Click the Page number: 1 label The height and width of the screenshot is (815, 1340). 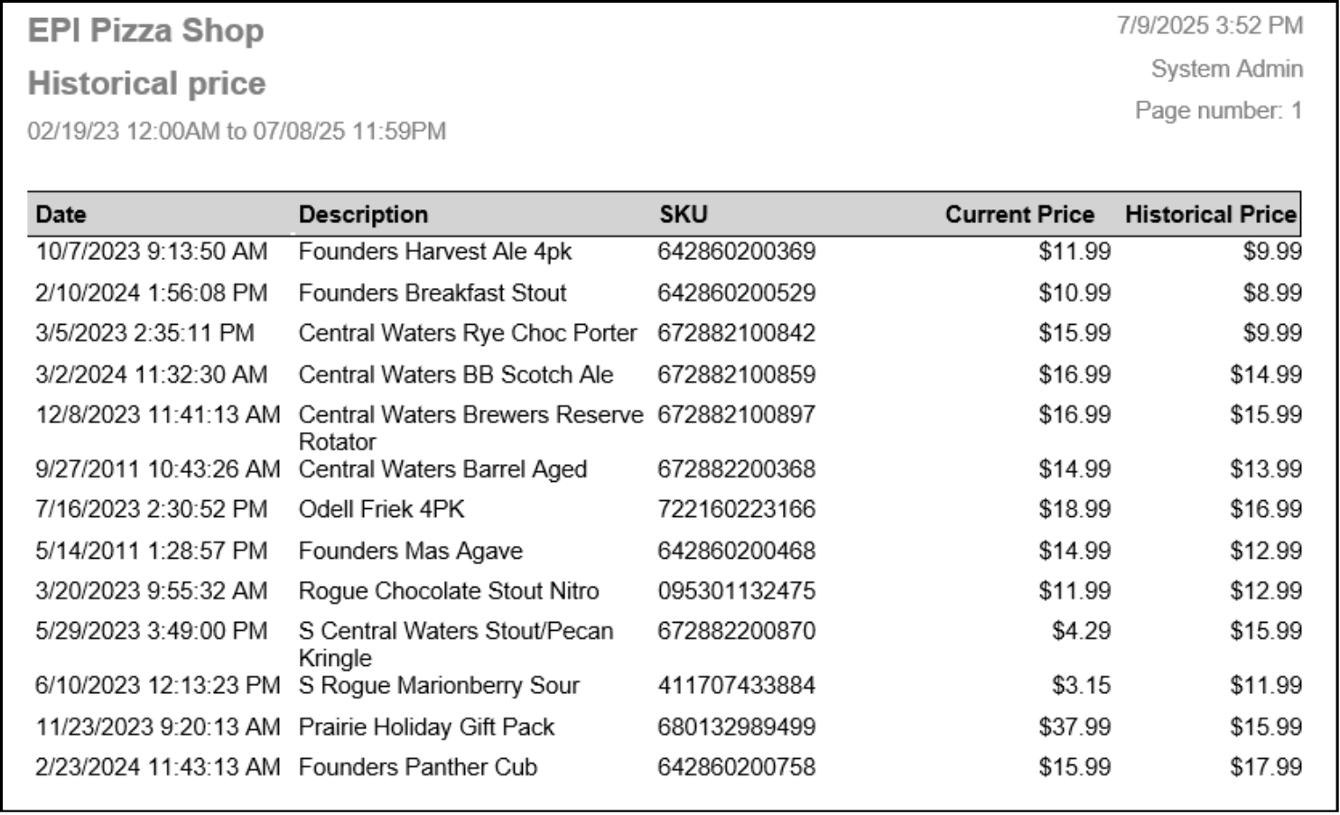click(1218, 111)
